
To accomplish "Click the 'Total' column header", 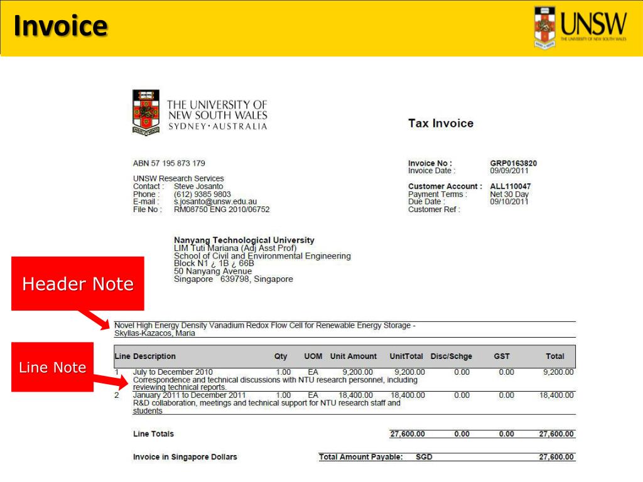I will (x=555, y=356).
